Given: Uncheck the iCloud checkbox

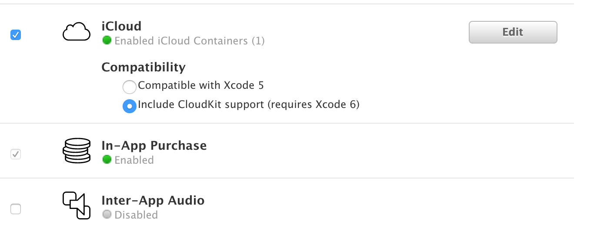Looking at the screenshot, I should (16, 35).
